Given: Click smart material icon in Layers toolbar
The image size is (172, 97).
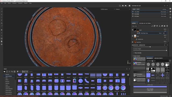Looking at the screenshot, I should tap(162, 26).
